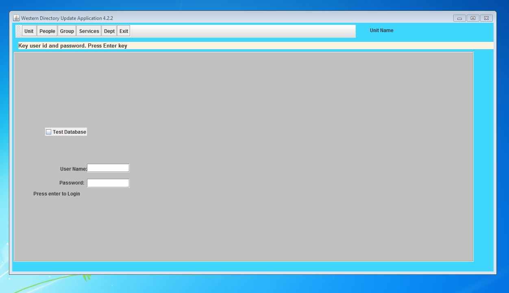Select the People toolbar button
The image size is (509, 293).
pyautogui.click(x=47, y=31)
